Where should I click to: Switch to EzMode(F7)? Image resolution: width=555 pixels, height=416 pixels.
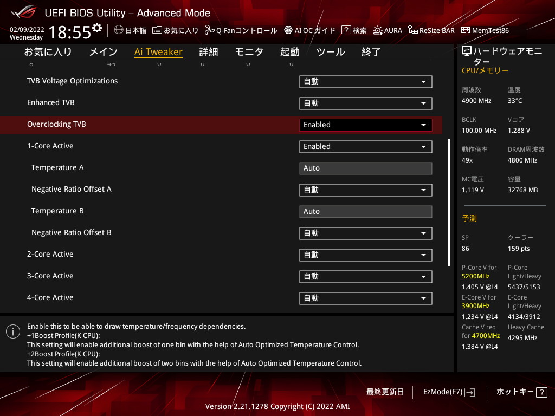click(x=449, y=392)
